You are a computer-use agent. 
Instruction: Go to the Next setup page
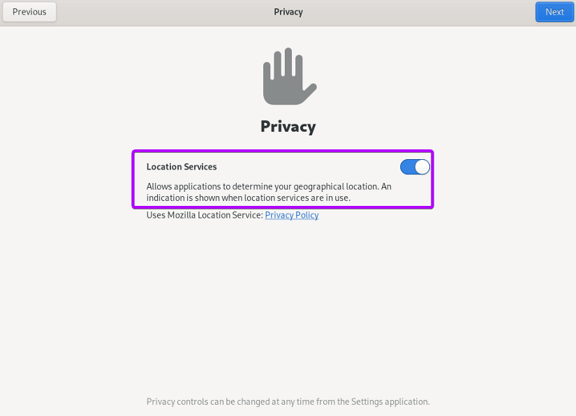pyautogui.click(x=554, y=12)
